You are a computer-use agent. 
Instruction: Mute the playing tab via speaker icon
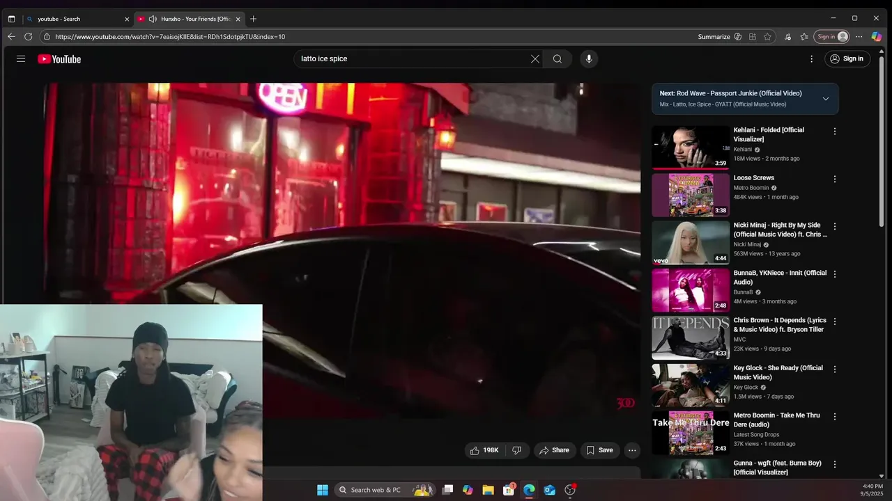pyautogui.click(x=153, y=19)
